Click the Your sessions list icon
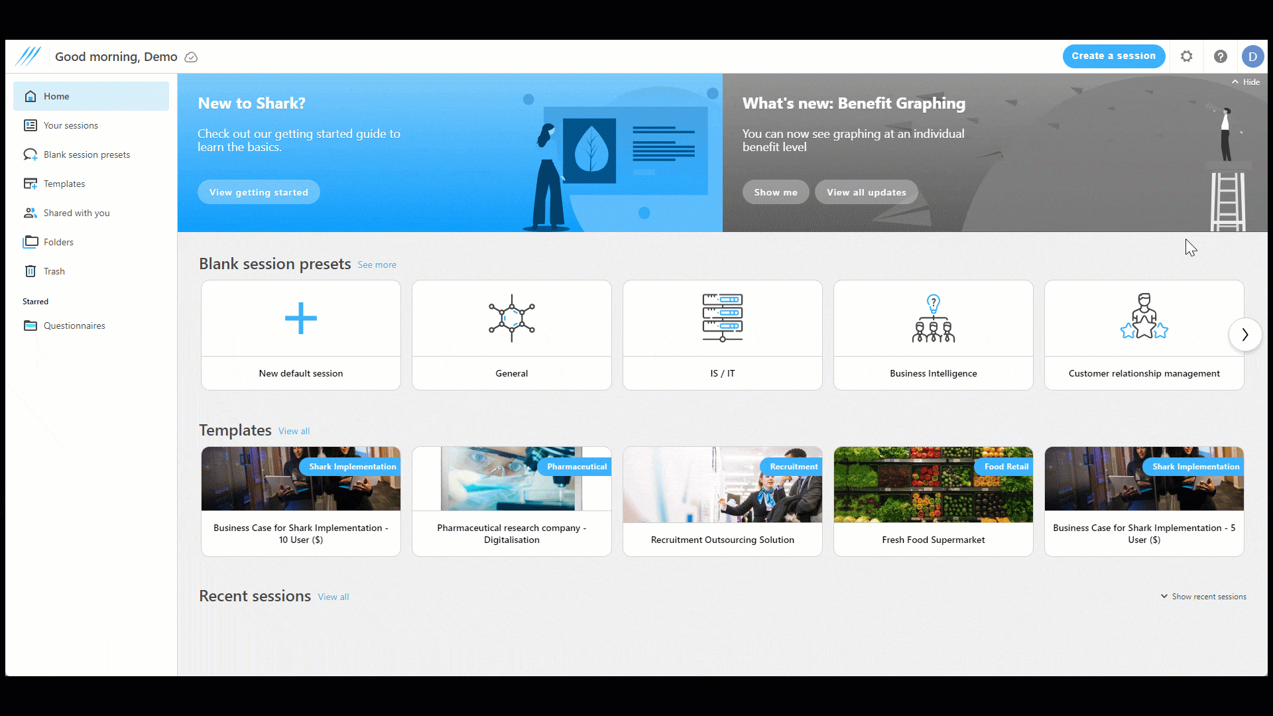 30,125
